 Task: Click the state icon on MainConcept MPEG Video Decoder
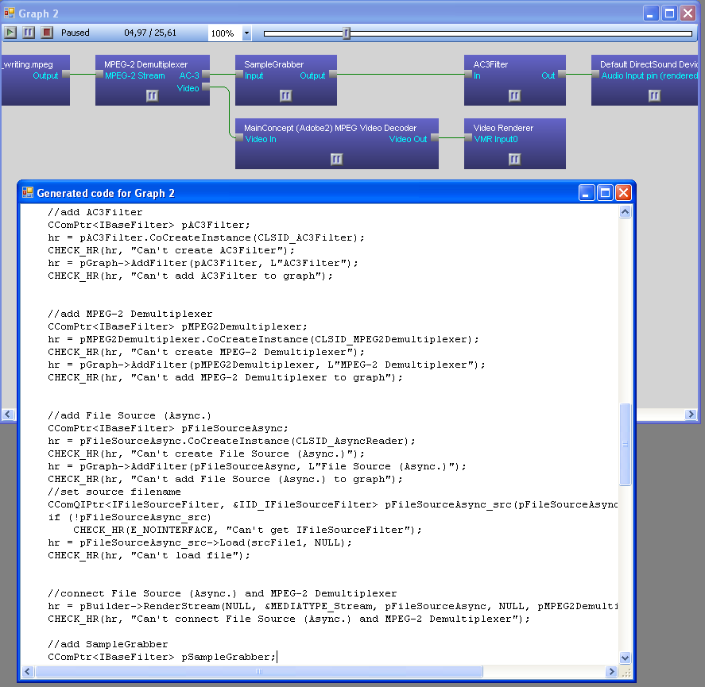coord(336,159)
